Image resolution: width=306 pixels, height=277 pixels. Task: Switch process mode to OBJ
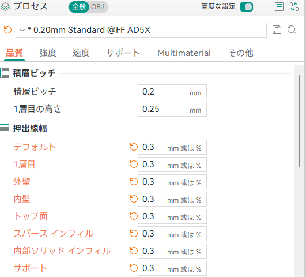(x=98, y=7)
